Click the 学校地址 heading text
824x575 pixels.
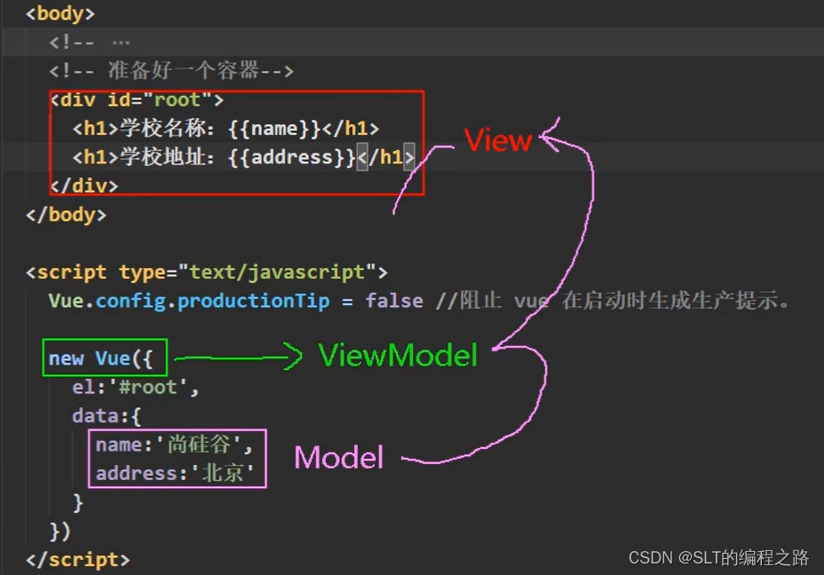tap(162, 157)
